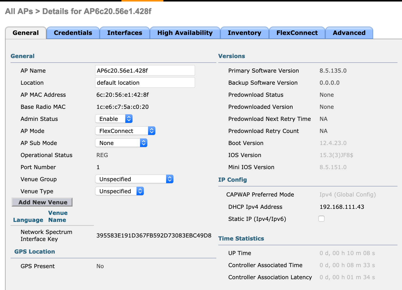Click the Venue Name column header
The height and width of the screenshot is (290, 402).
57,216
